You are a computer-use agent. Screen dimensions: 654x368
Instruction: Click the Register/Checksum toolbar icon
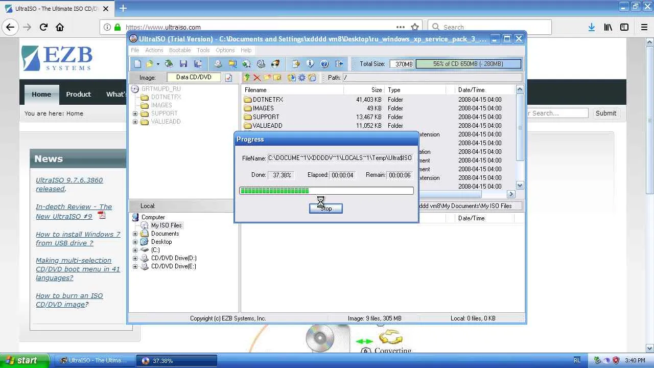point(296,64)
